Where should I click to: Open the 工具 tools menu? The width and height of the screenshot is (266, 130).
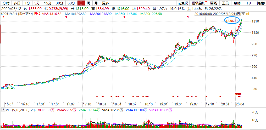(x=225, y=3)
